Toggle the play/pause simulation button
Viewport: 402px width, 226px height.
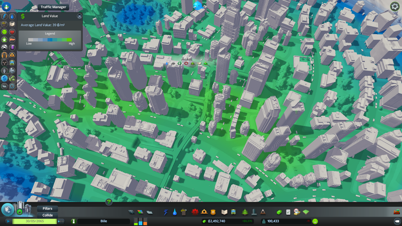click(x=8, y=221)
